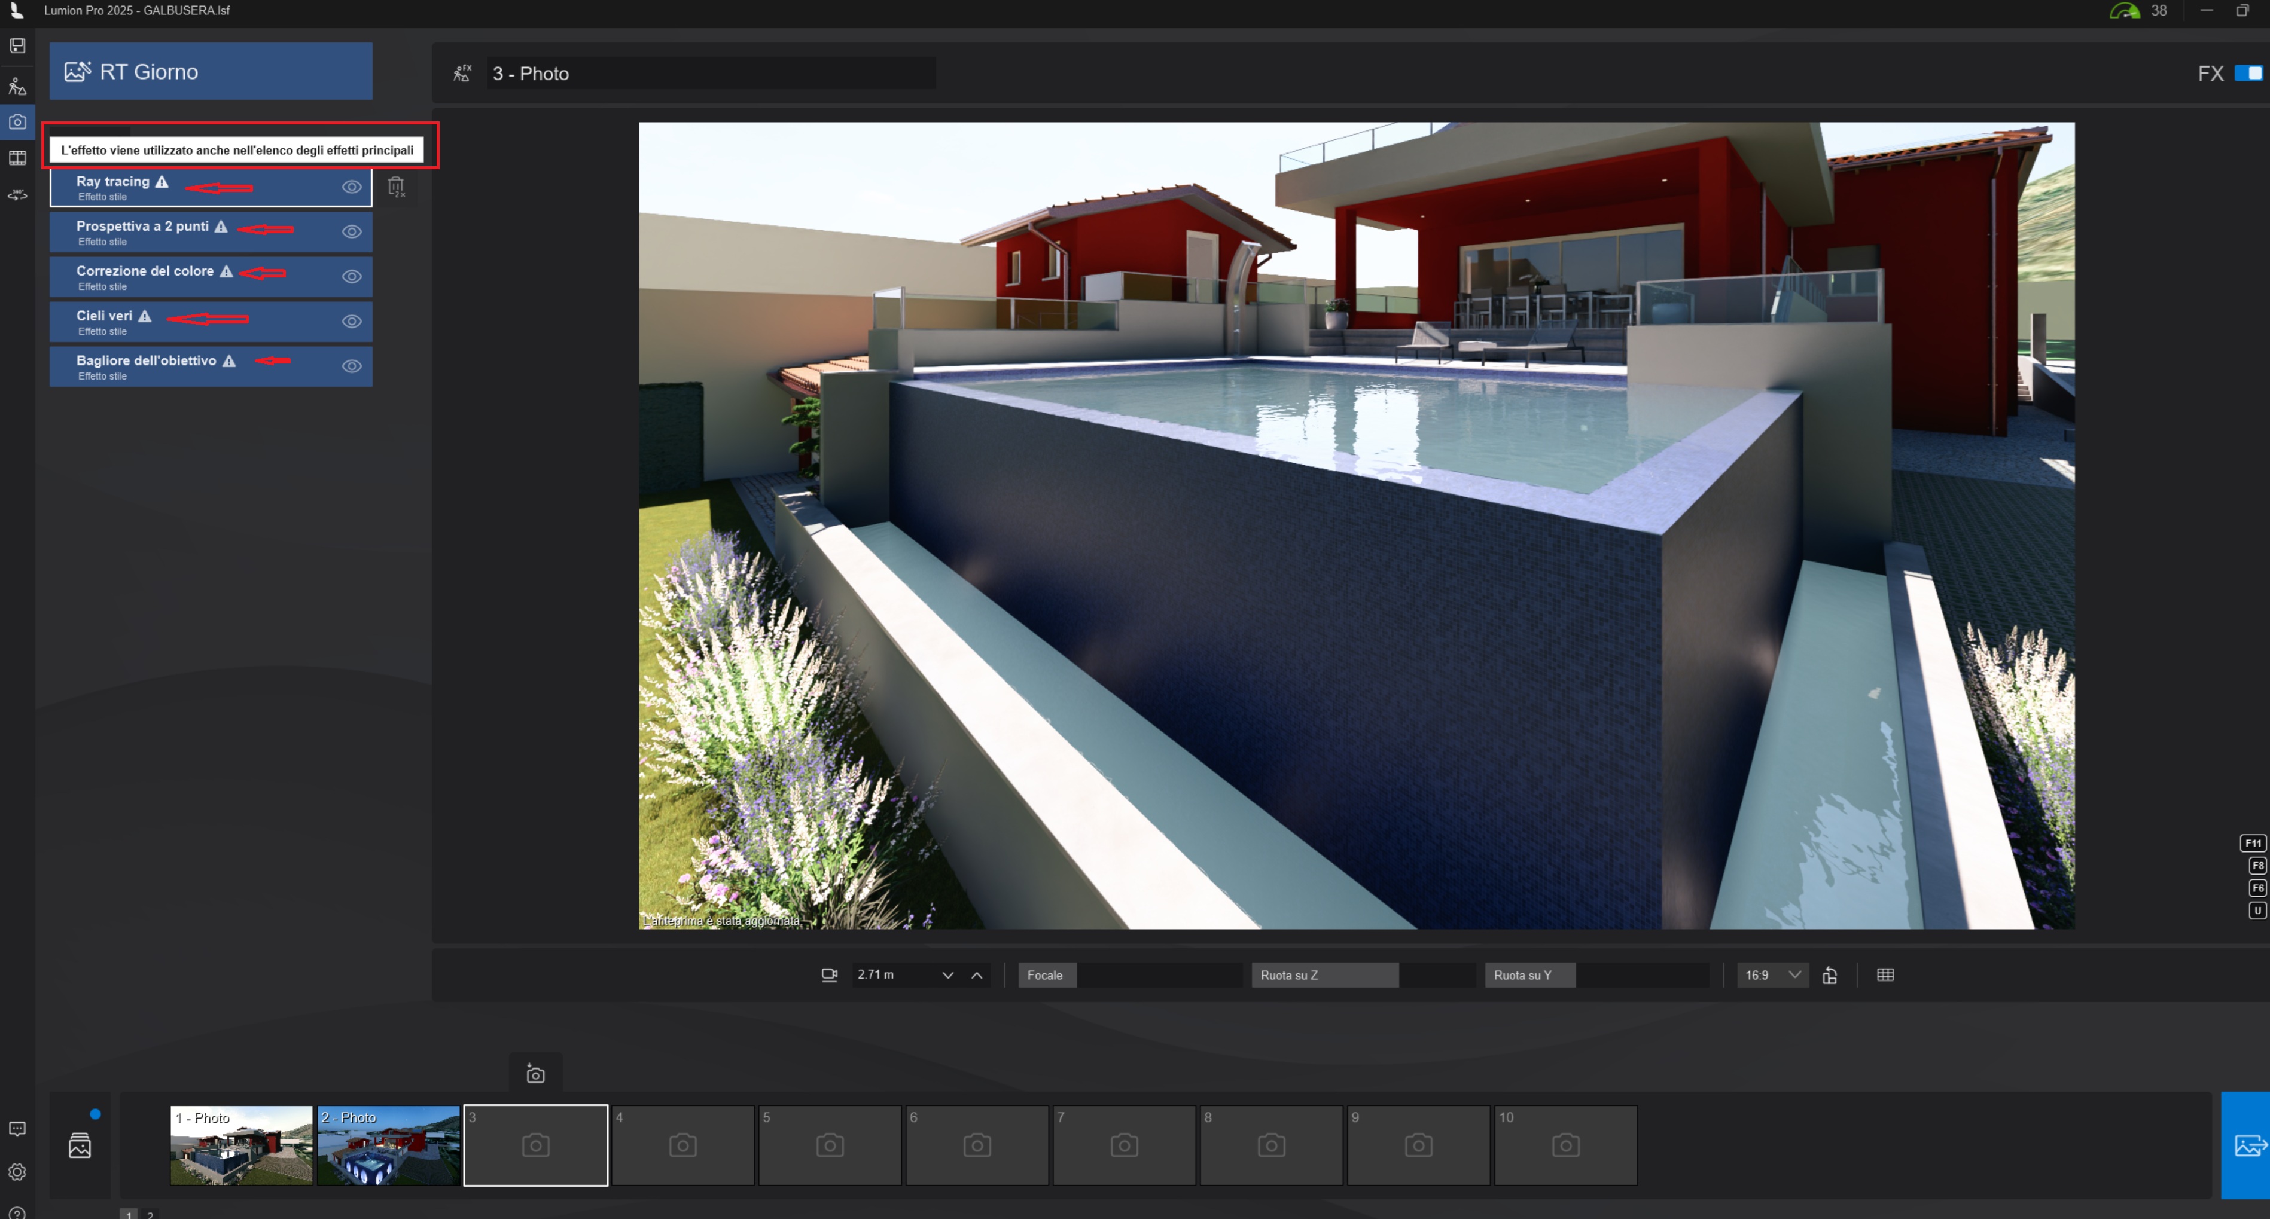2270x1219 pixels.
Task: Switch to photo set page 1
Action: pyautogui.click(x=129, y=1214)
